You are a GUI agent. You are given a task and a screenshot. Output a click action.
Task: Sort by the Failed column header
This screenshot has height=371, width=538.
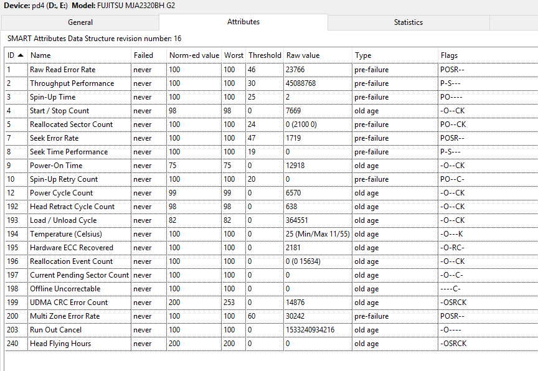coord(149,55)
